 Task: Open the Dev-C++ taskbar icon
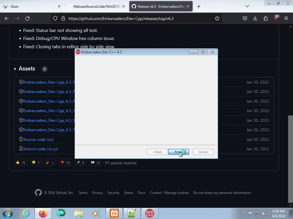coord(149,213)
